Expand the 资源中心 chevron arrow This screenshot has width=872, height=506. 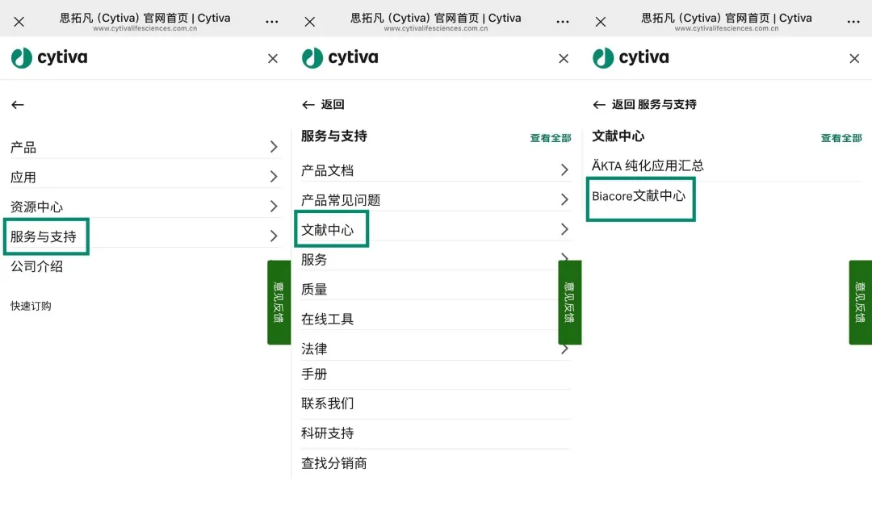click(x=274, y=207)
